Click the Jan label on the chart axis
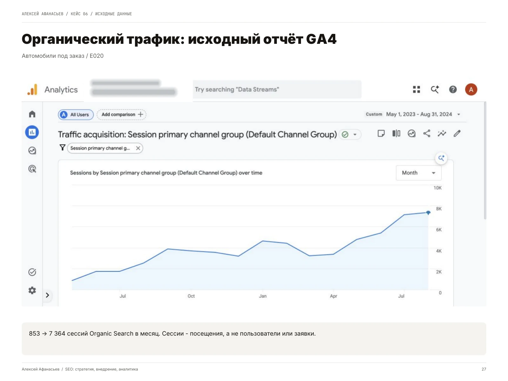508x381 pixels. pyautogui.click(x=263, y=296)
